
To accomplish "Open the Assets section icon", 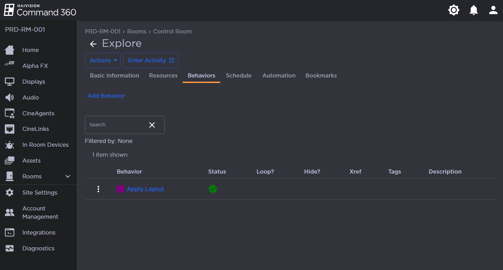I will [x=10, y=160].
